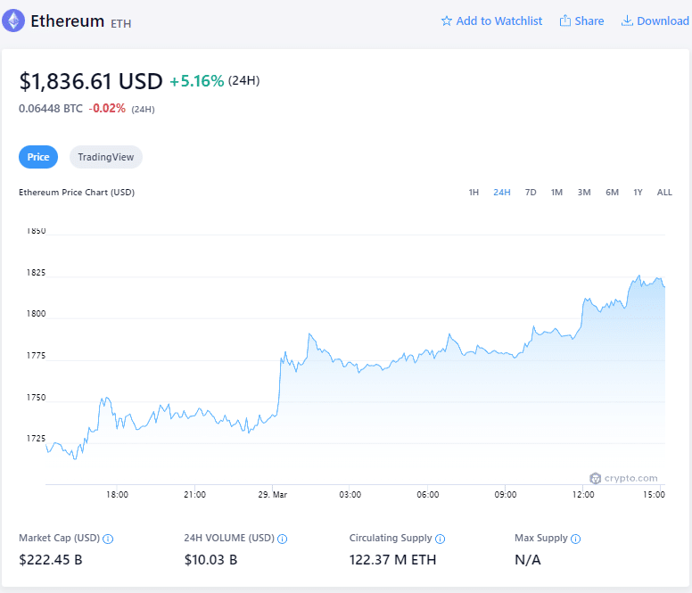Click the Market Cap (USD) label
692x593 pixels.
coord(59,539)
